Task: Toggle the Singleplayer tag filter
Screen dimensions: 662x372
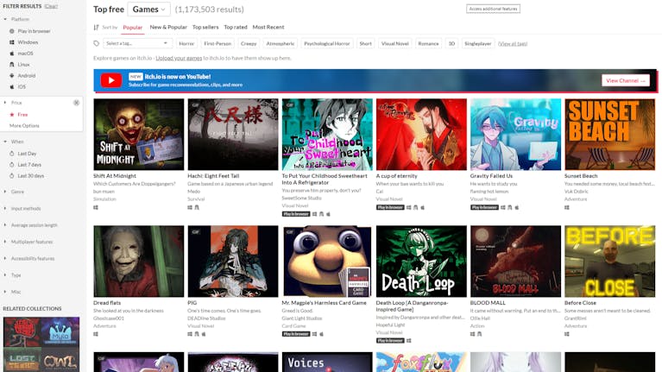Action: pos(477,43)
